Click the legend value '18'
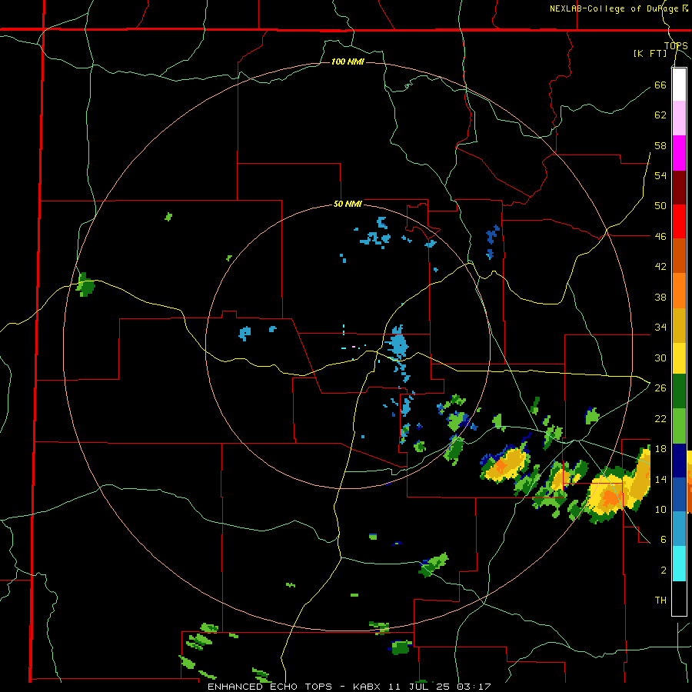 click(660, 449)
